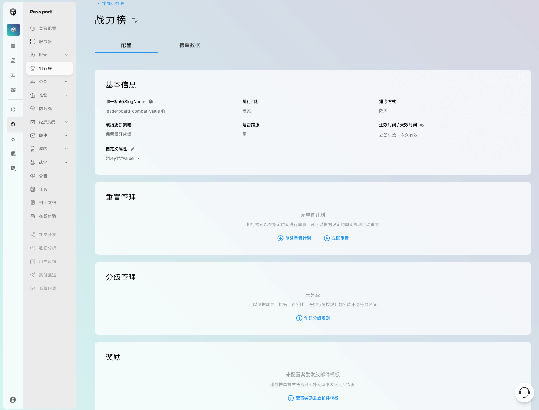This screenshot has height=410, width=539.
Task: Expand the 账号 submenu
Action: pyautogui.click(x=66, y=55)
